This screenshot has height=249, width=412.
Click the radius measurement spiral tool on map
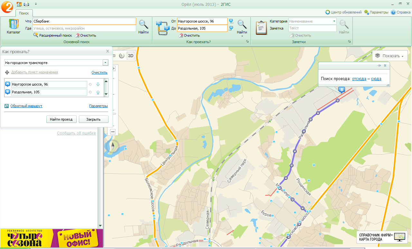tap(122, 56)
